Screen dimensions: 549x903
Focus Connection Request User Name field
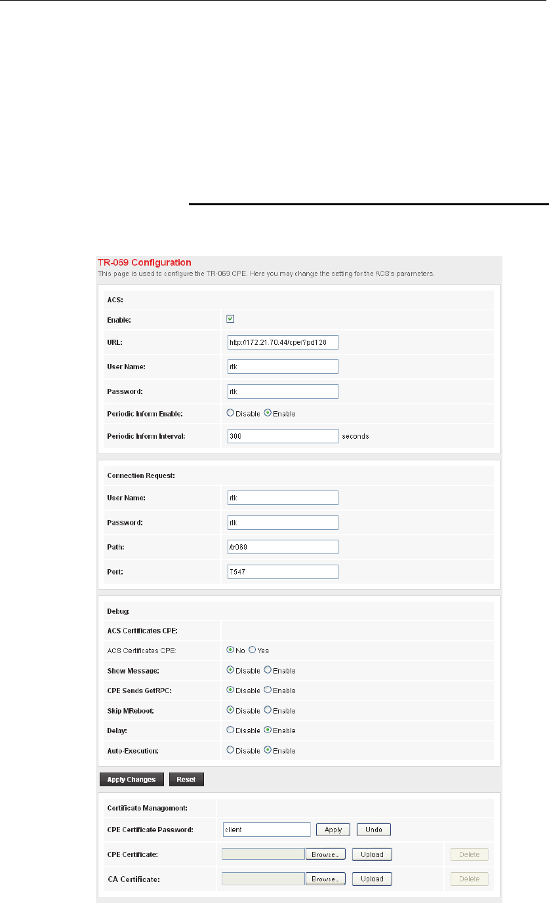pos(283,498)
